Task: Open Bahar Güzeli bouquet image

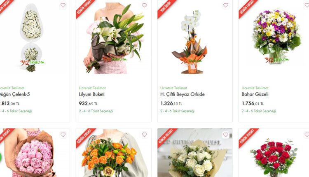Action: coord(276,37)
